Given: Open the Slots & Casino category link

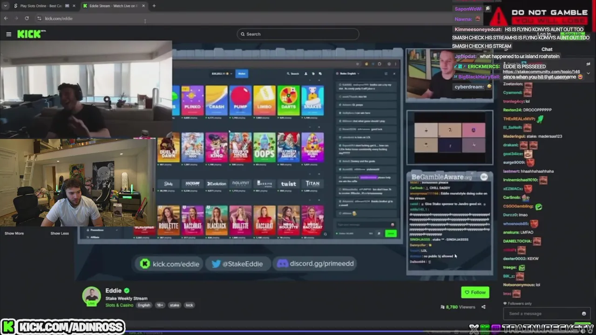Looking at the screenshot, I should pyautogui.click(x=119, y=305).
